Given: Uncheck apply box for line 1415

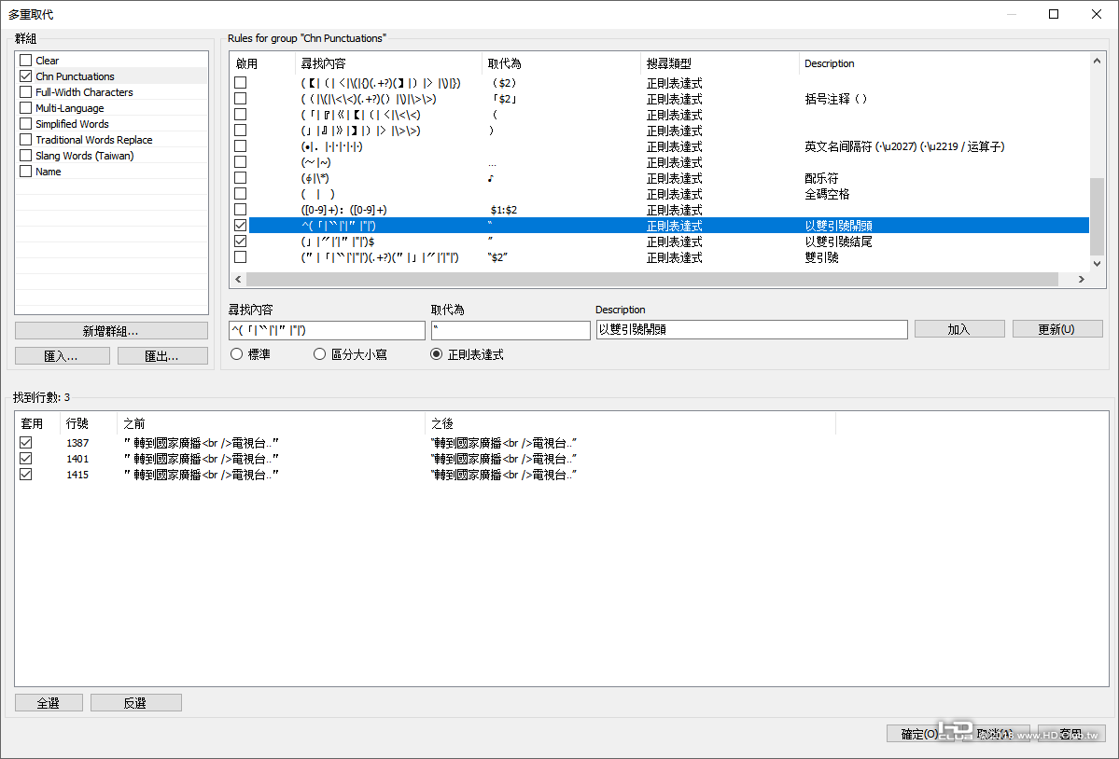Looking at the screenshot, I should coord(26,474).
